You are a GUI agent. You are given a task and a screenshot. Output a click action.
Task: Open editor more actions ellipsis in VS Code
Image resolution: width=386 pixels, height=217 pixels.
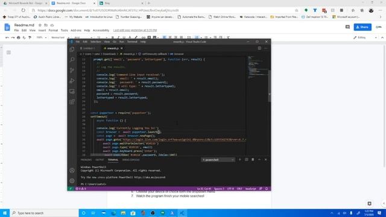(266, 48)
